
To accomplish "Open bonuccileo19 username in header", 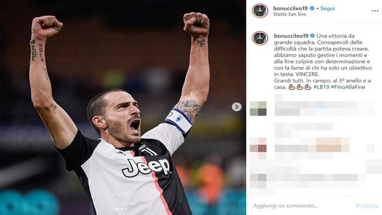I will tap(291, 8).
